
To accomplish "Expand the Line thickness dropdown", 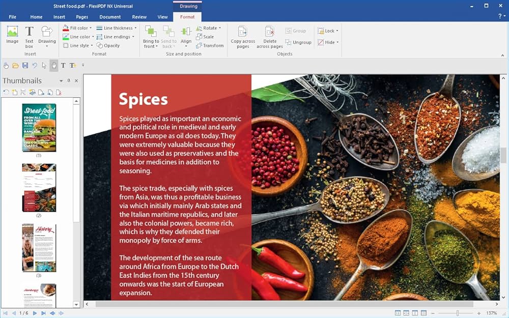I will tap(135, 28).
